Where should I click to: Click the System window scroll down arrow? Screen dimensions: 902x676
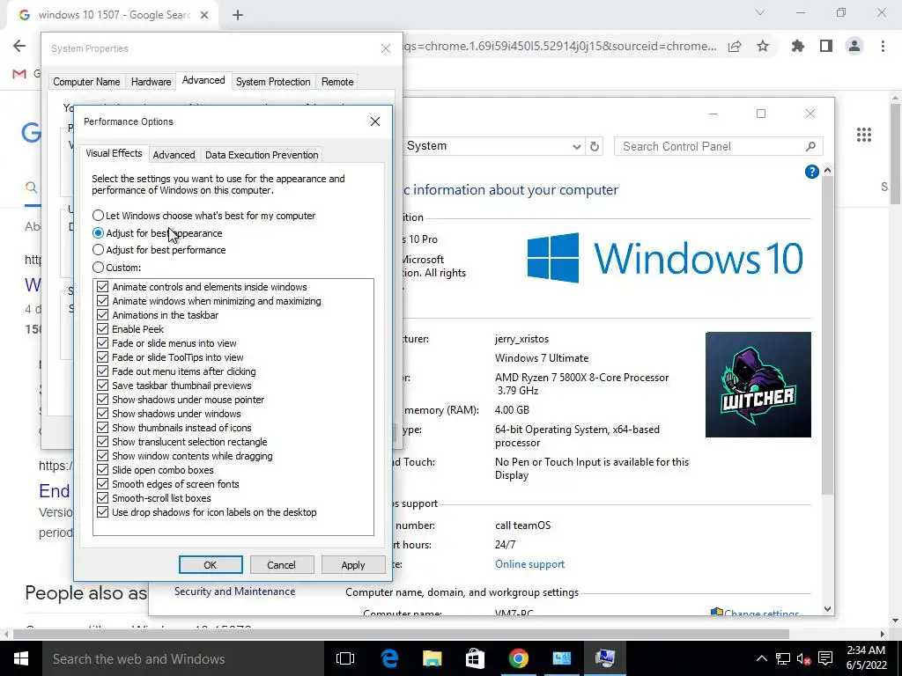827,609
